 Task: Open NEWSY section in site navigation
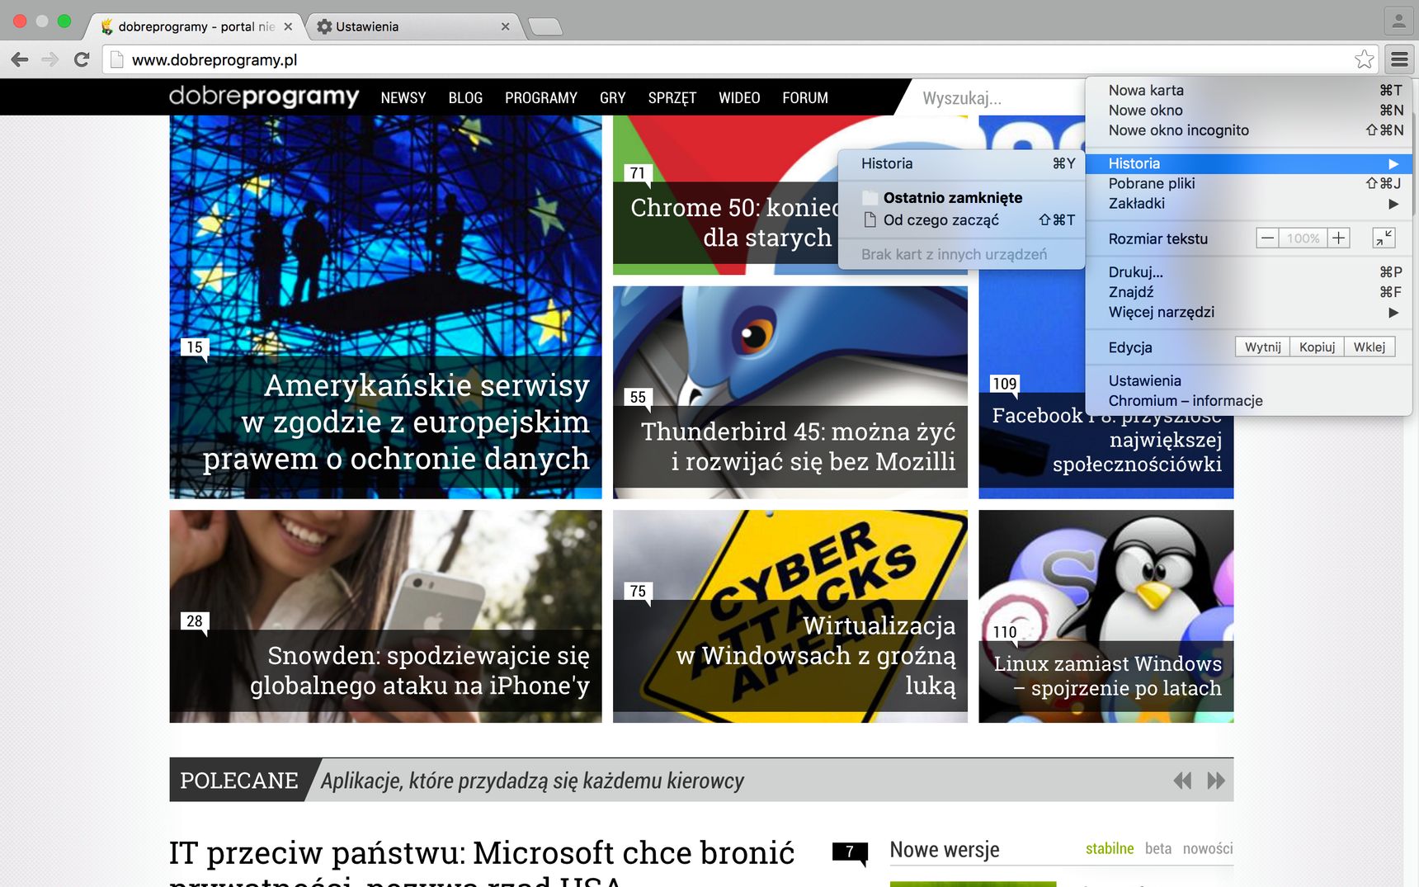[x=403, y=97]
